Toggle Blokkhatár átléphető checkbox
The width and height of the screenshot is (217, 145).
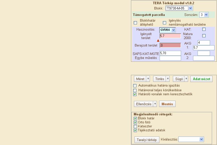(135, 23)
